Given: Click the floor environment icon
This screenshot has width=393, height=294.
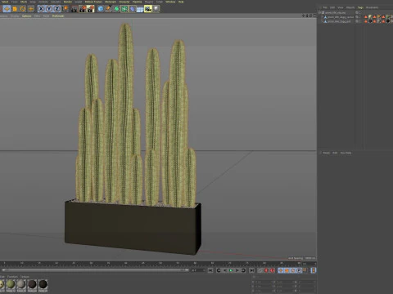Looking at the screenshot, I should (140, 9).
